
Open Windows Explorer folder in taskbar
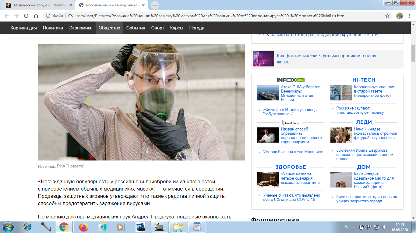[178, 227]
